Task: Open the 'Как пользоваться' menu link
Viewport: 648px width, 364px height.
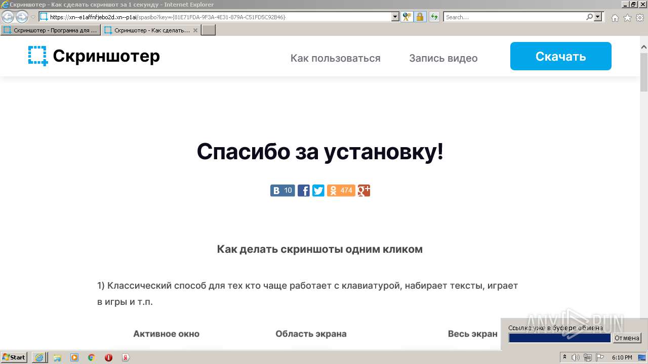Action: click(335, 58)
